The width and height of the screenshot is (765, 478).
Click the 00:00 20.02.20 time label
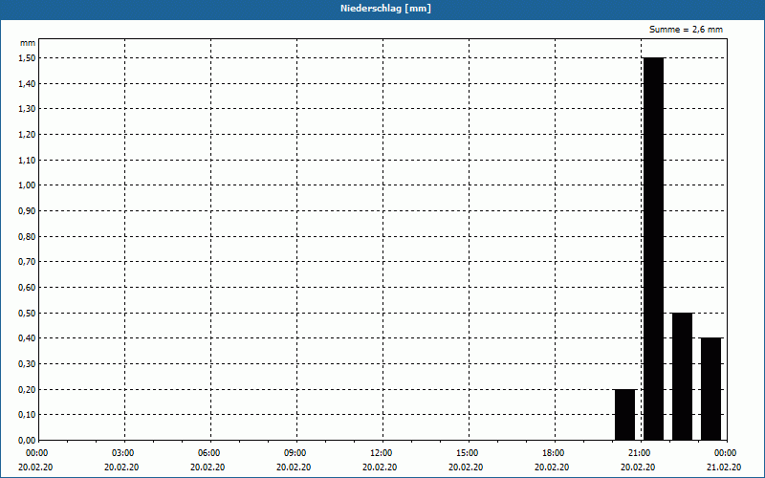point(35,460)
